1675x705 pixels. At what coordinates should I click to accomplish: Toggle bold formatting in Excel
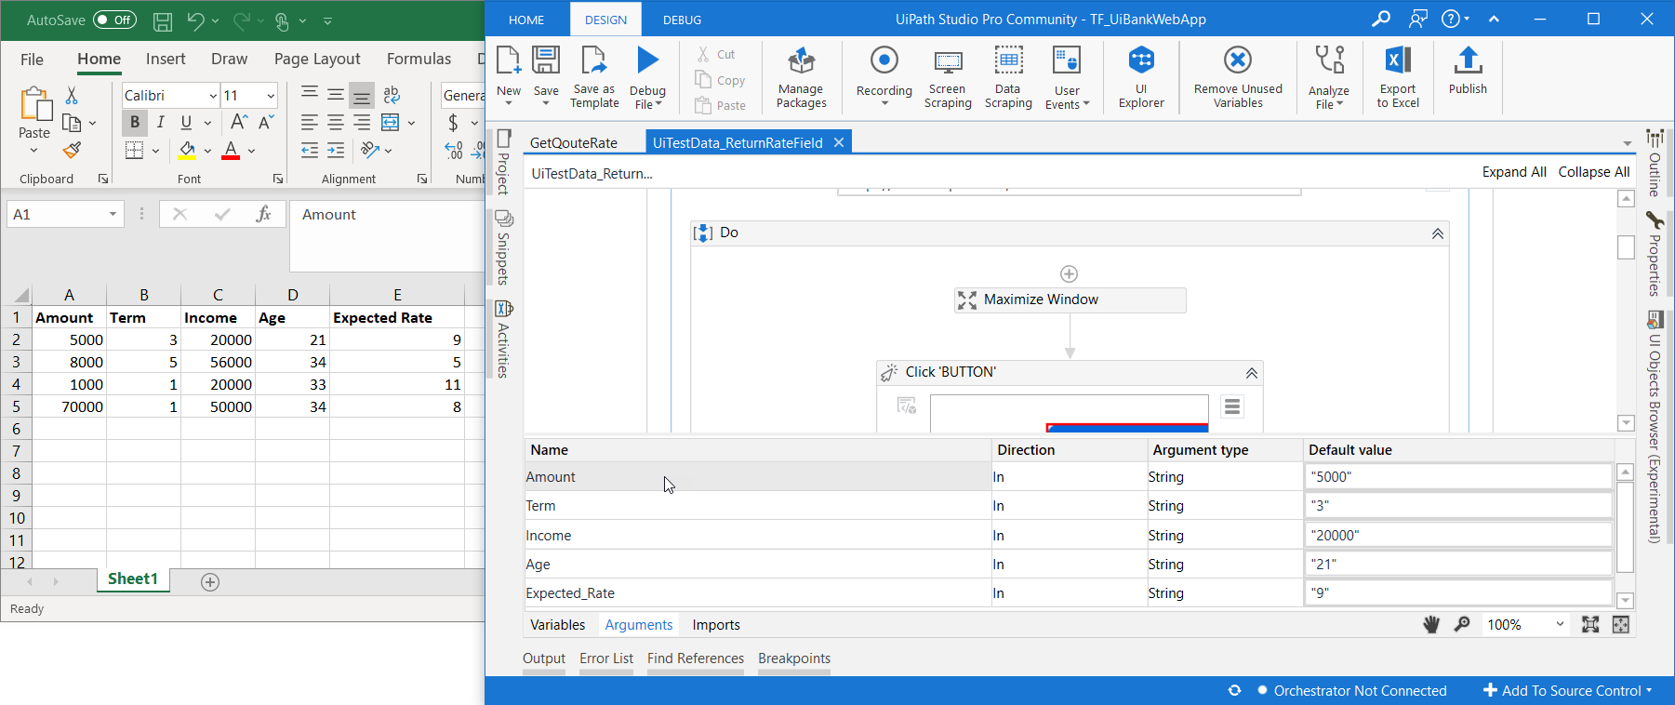[x=135, y=122]
